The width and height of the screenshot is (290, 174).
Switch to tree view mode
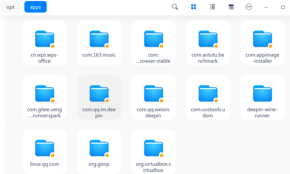pyautogui.click(x=231, y=7)
